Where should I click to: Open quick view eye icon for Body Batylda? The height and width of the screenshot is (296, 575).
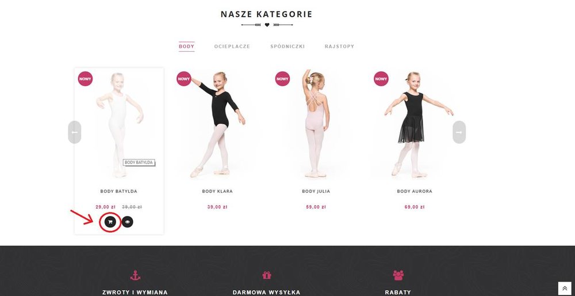(127, 222)
